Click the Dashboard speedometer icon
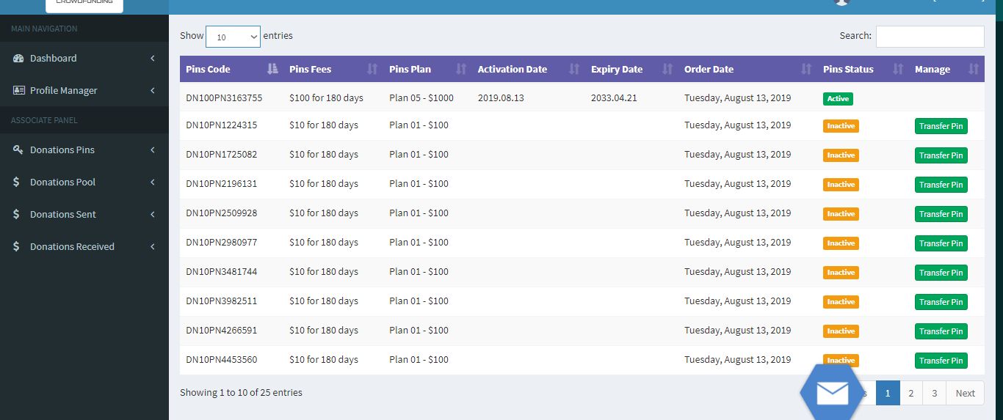The image size is (1003, 420). coord(18,58)
